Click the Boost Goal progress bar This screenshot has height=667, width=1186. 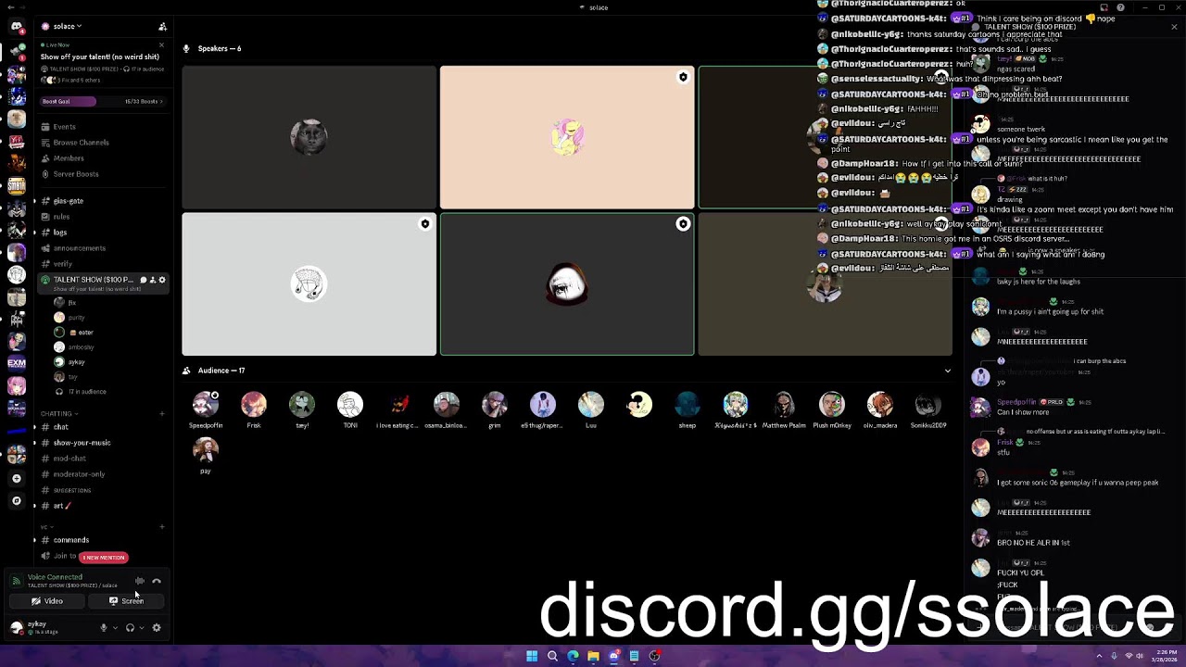102,101
